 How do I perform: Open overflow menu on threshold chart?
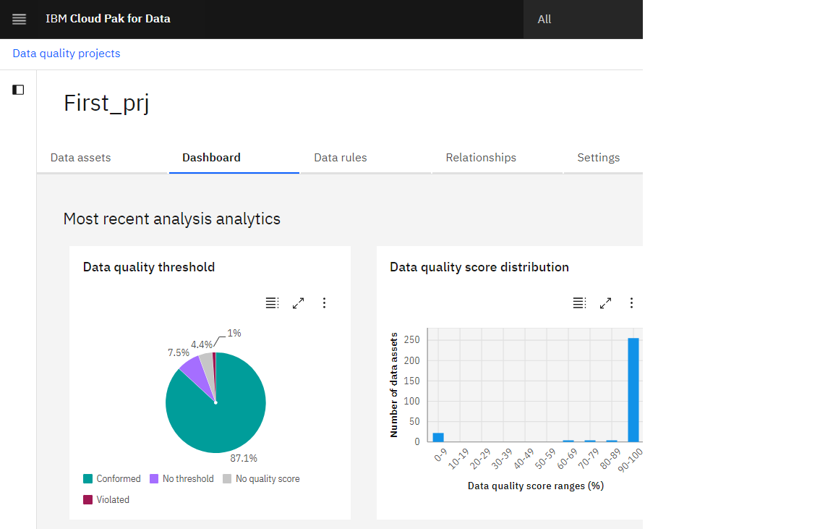(324, 302)
